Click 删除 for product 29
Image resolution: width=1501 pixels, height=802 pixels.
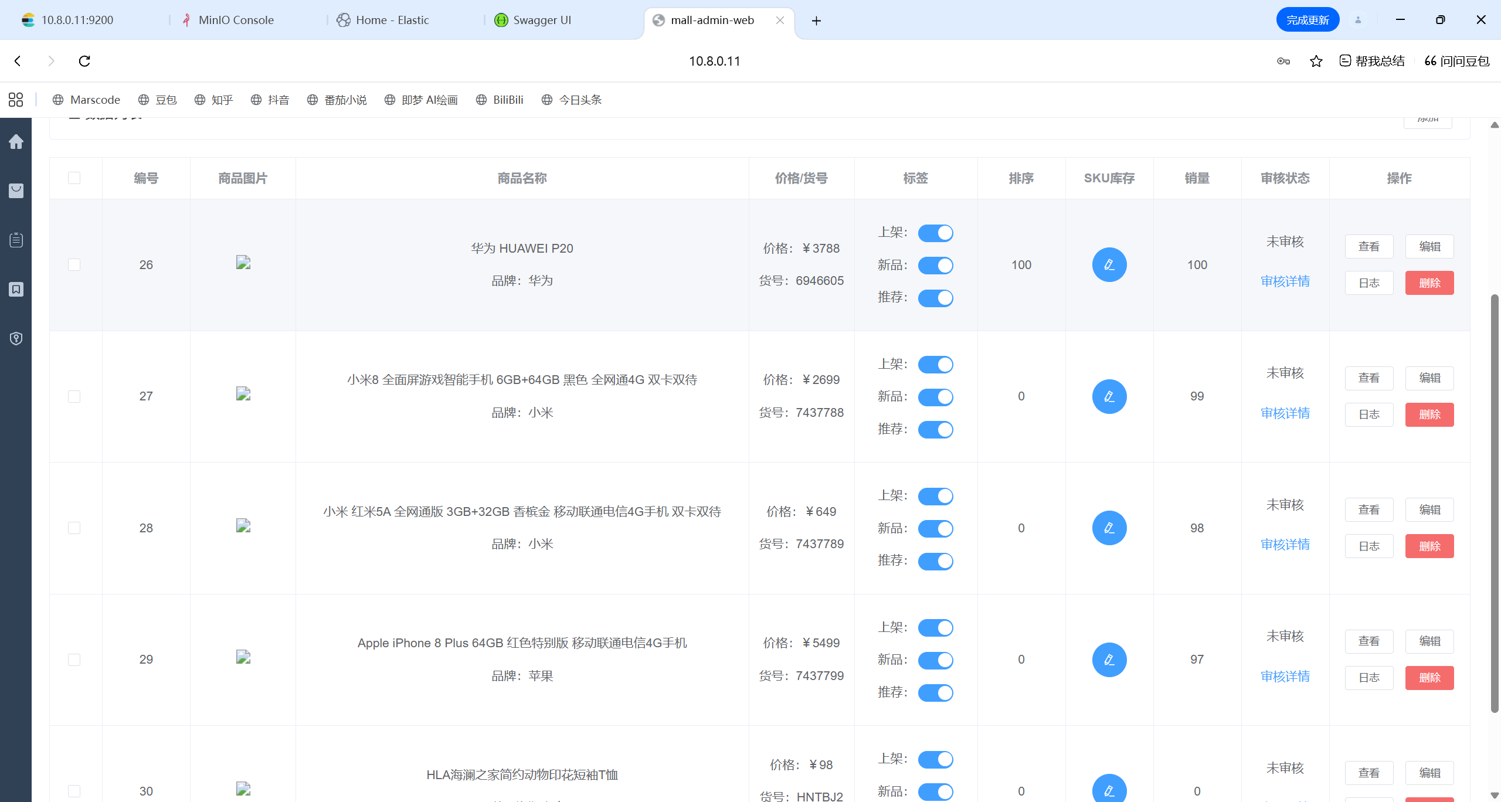[1429, 678]
